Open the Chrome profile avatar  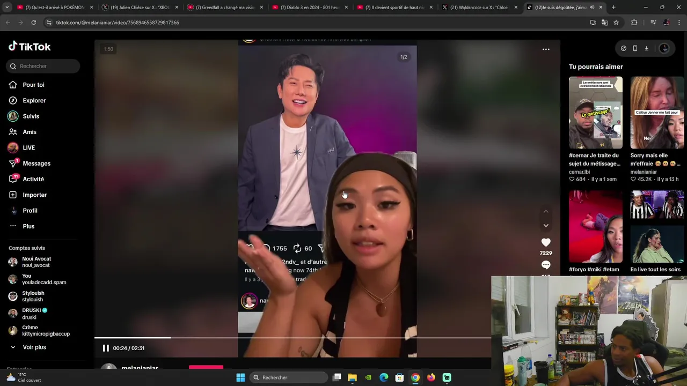(666, 23)
